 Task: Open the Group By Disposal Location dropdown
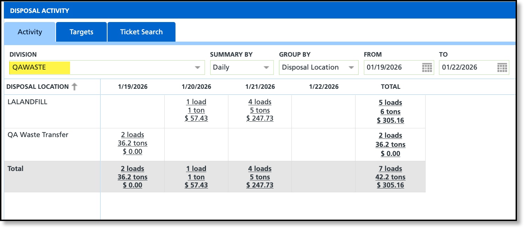tap(319, 67)
